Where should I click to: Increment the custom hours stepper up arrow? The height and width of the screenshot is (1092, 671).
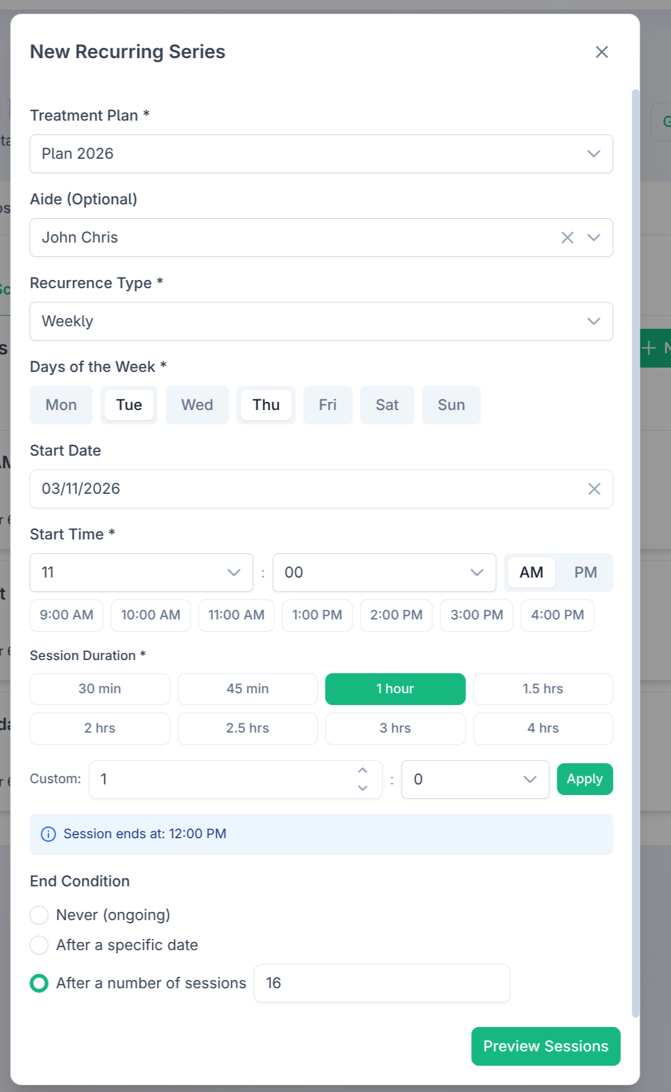(362, 771)
